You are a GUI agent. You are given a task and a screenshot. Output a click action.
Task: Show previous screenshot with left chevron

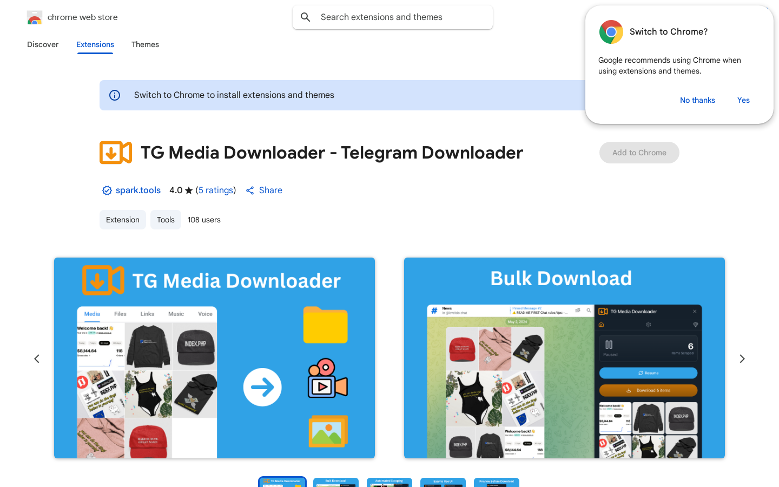pyautogui.click(x=37, y=359)
